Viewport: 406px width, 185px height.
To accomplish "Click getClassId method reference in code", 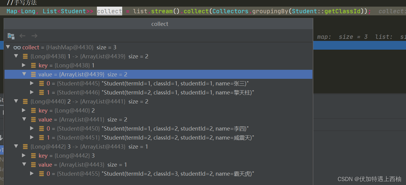I will click(x=342, y=11).
